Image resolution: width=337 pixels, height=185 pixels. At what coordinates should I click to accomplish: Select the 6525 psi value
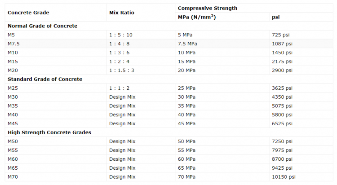pos(282,123)
